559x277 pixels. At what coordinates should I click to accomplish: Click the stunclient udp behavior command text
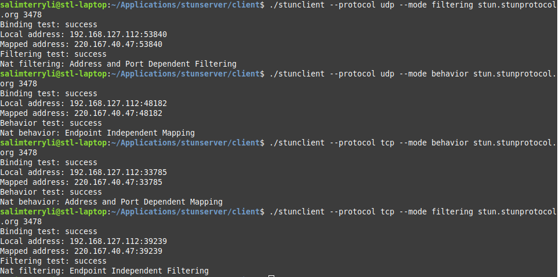coord(412,74)
